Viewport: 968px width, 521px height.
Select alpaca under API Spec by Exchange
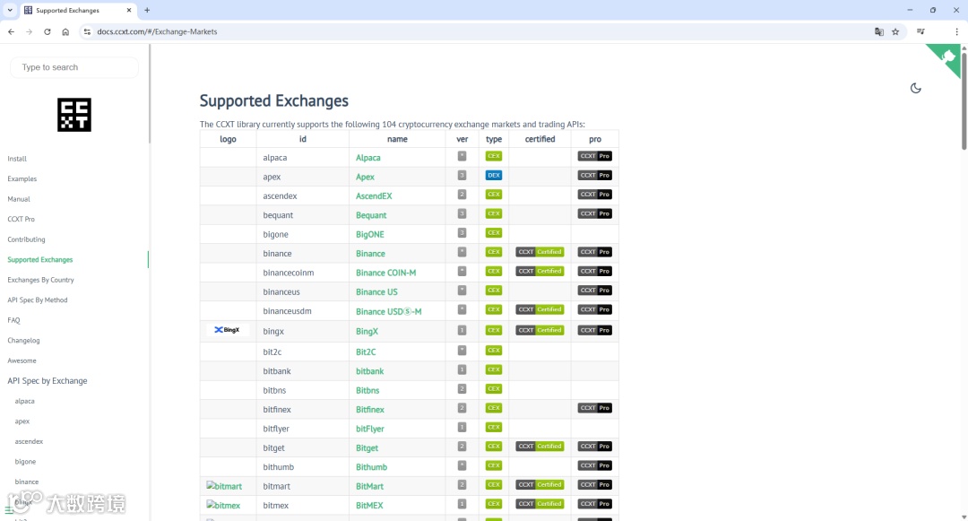(x=25, y=401)
